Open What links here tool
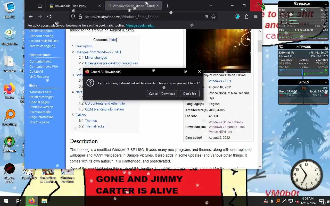 (x=40, y=92)
